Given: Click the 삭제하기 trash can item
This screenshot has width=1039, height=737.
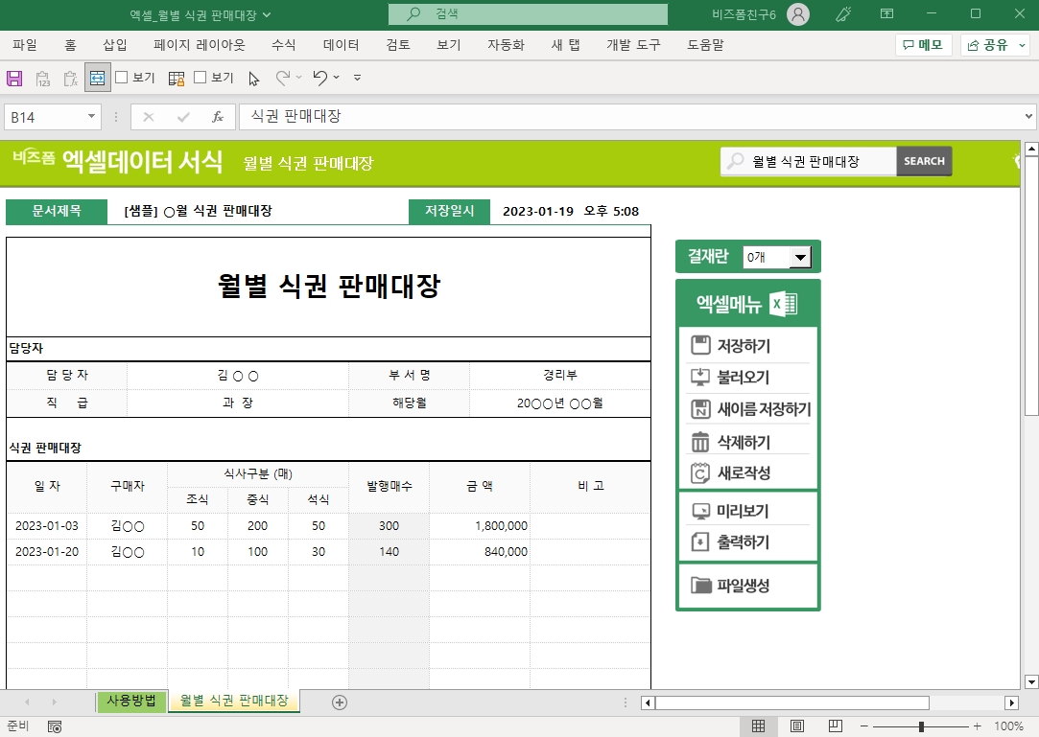Looking at the screenshot, I should click(x=743, y=442).
